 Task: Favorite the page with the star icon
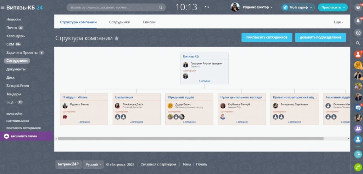point(117,38)
